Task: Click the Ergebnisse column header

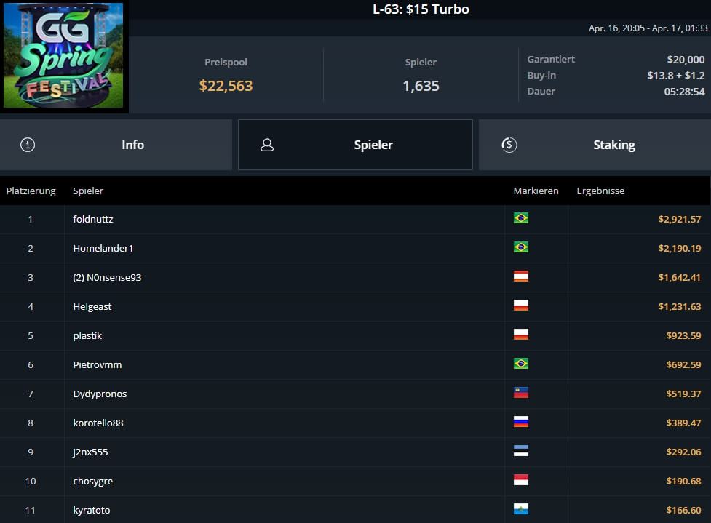Action: pyautogui.click(x=600, y=191)
